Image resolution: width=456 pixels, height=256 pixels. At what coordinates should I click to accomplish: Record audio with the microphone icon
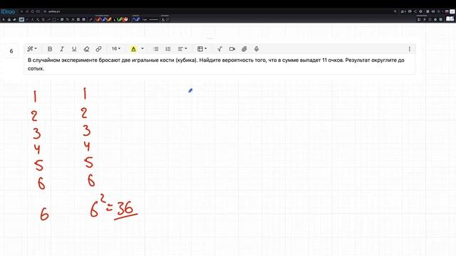(256, 49)
